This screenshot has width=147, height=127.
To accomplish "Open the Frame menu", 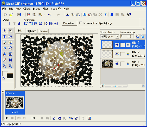I will pos(37,9).
